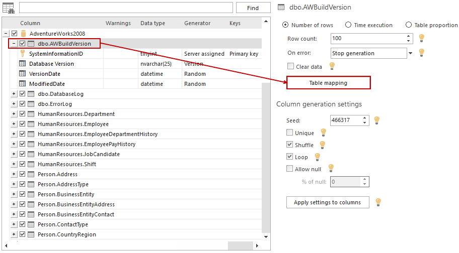Image resolution: width=459 pixels, height=253 pixels.
Task: Click the scroll down arrow of the table list
Action: (x=266, y=237)
